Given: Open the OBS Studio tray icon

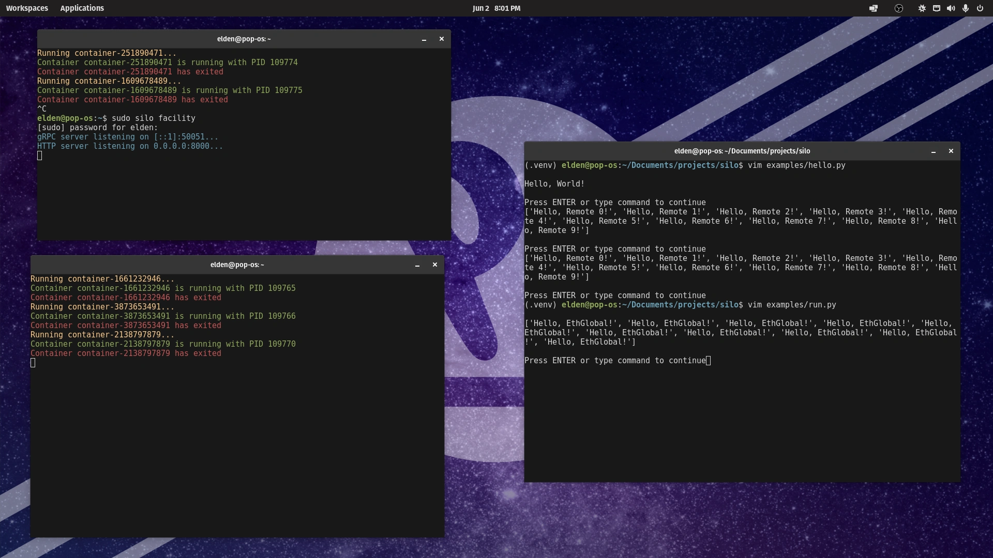Looking at the screenshot, I should click(899, 8).
